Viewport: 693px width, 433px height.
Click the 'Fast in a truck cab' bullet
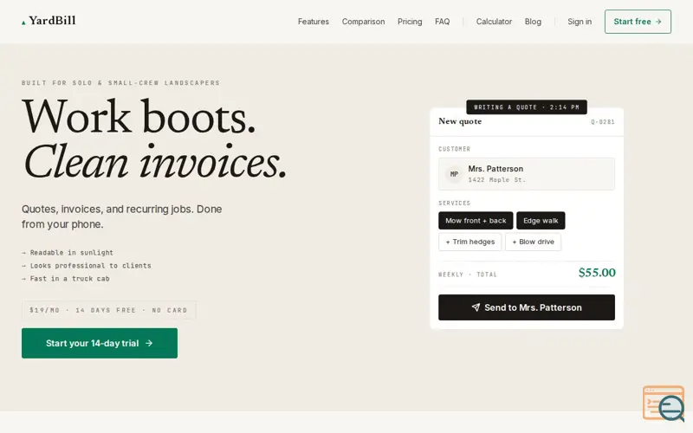[66, 279]
